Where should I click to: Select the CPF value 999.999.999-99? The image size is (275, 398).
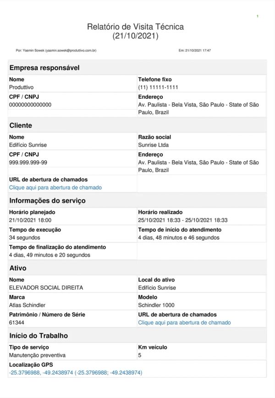pos(28,163)
